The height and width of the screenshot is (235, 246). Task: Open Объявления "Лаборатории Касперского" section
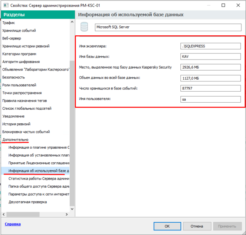(x=36, y=69)
